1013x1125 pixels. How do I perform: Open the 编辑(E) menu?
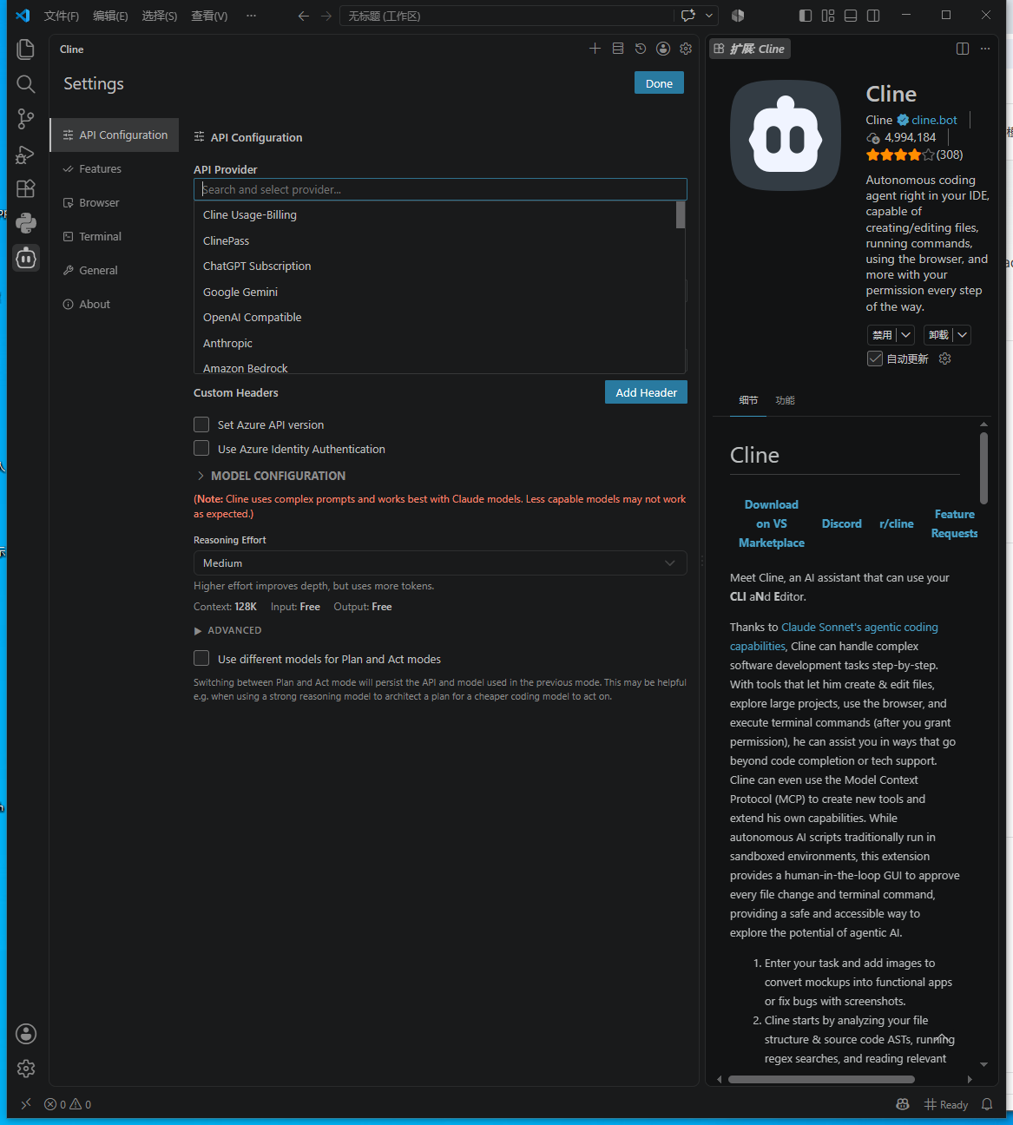pyautogui.click(x=110, y=16)
